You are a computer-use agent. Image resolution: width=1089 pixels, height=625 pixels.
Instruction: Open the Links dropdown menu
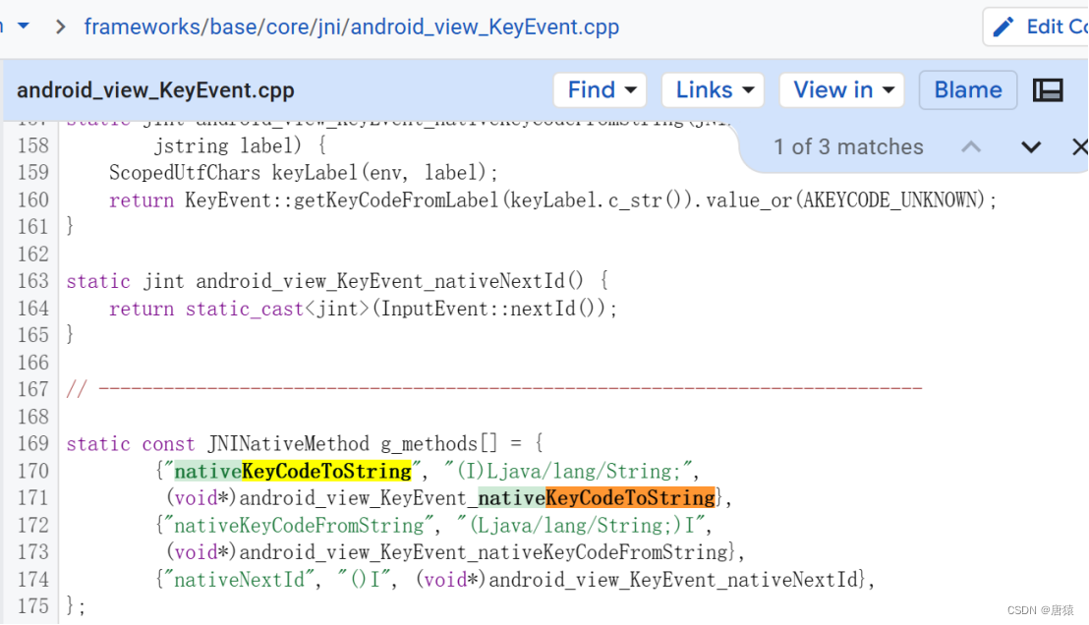point(714,90)
